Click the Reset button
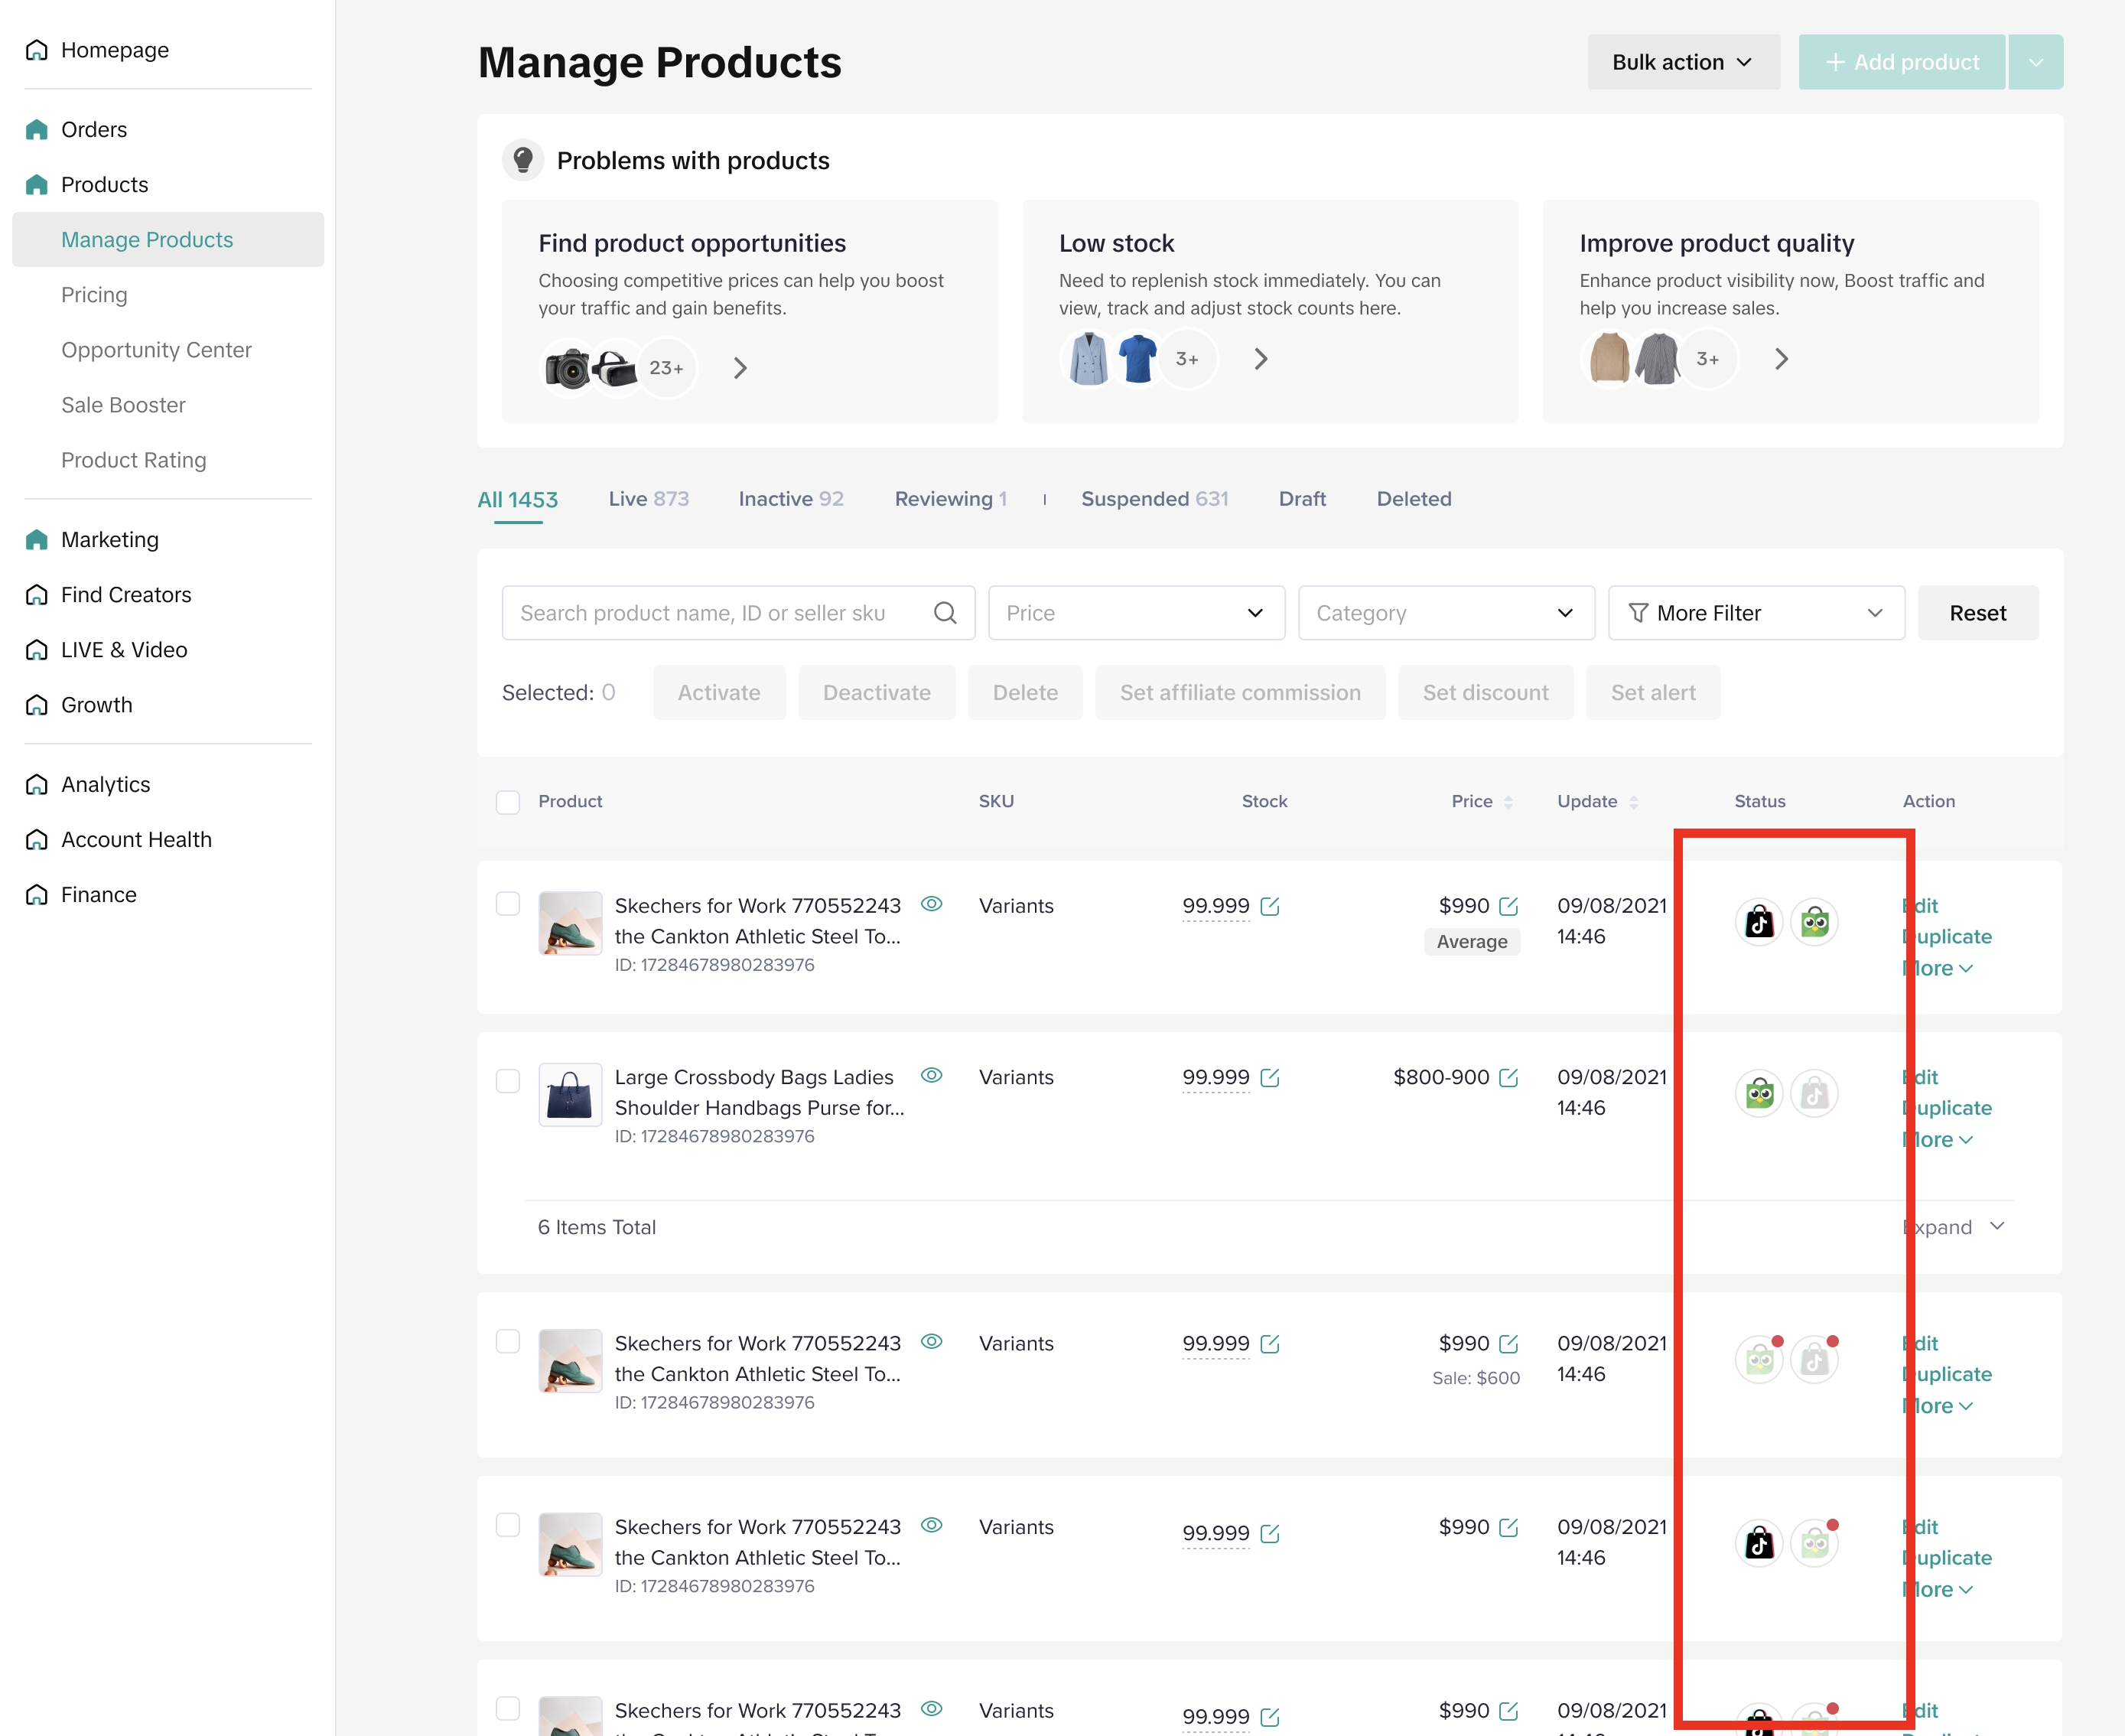 [x=1976, y=613]
